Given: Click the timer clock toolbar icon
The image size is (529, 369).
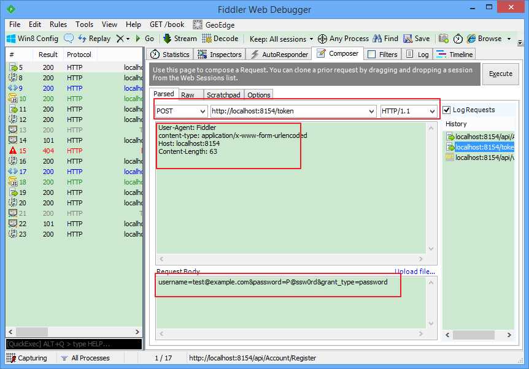Looking at the screenshot, I should click(458, 39).
